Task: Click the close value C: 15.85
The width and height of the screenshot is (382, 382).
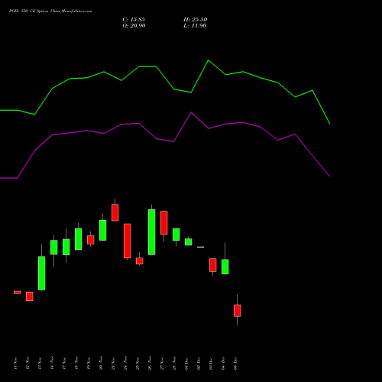Action: (x=134, y=20)
